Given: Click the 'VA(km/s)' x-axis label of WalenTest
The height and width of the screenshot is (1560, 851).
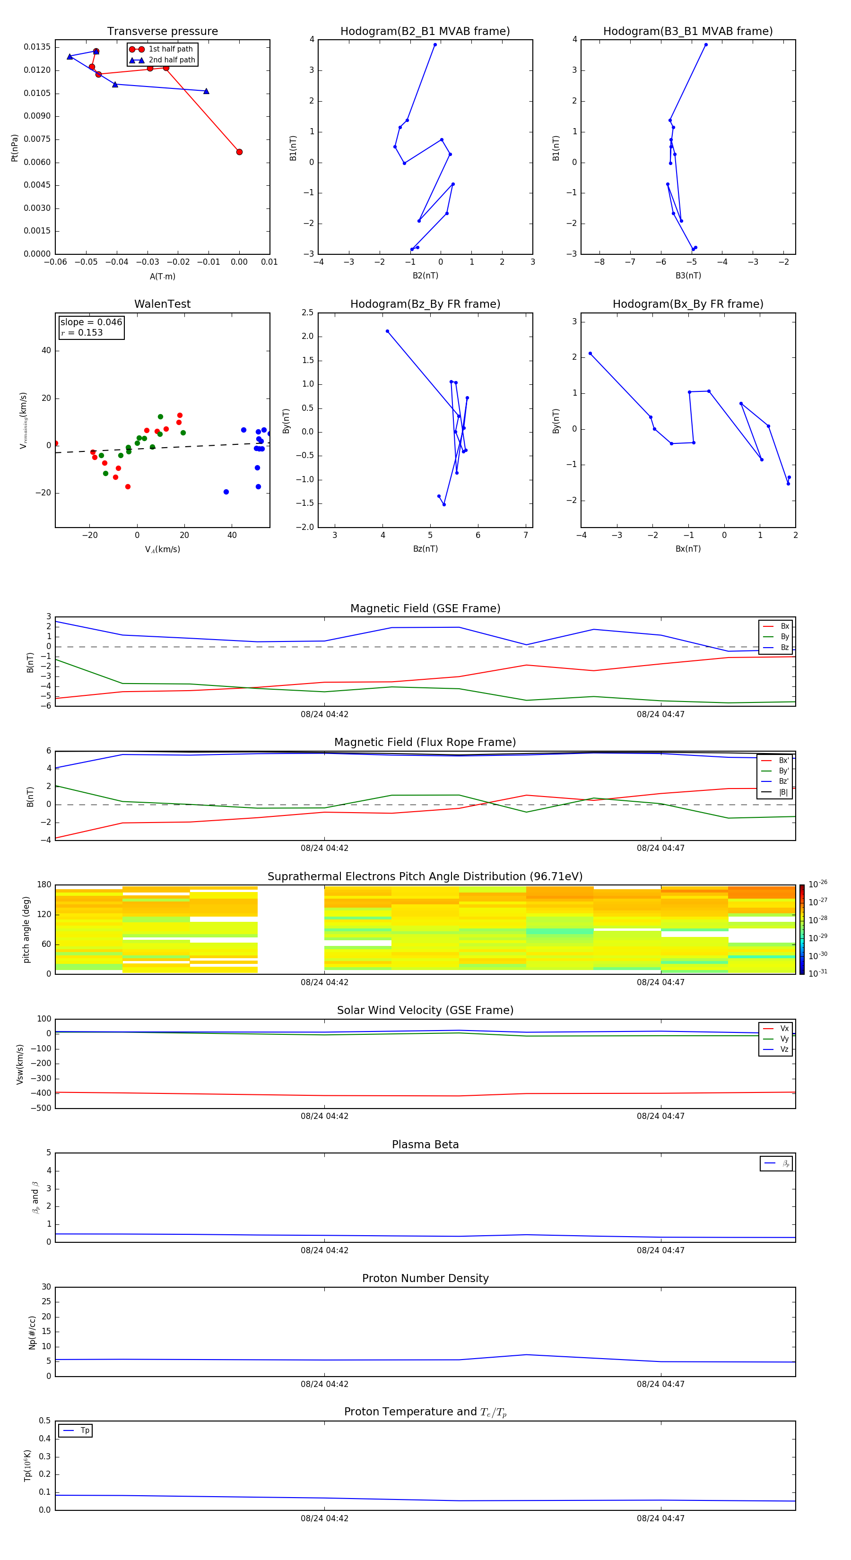Looking at the screenshot, I should 162,549.
